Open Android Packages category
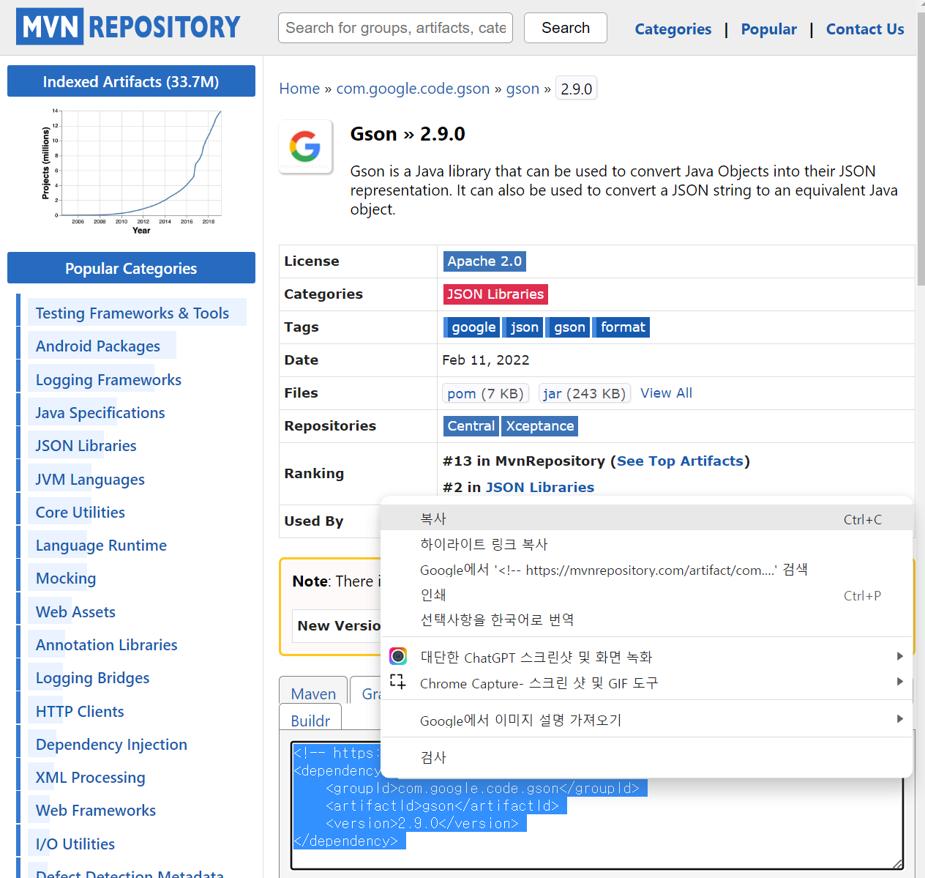 [x=98, y=346]
